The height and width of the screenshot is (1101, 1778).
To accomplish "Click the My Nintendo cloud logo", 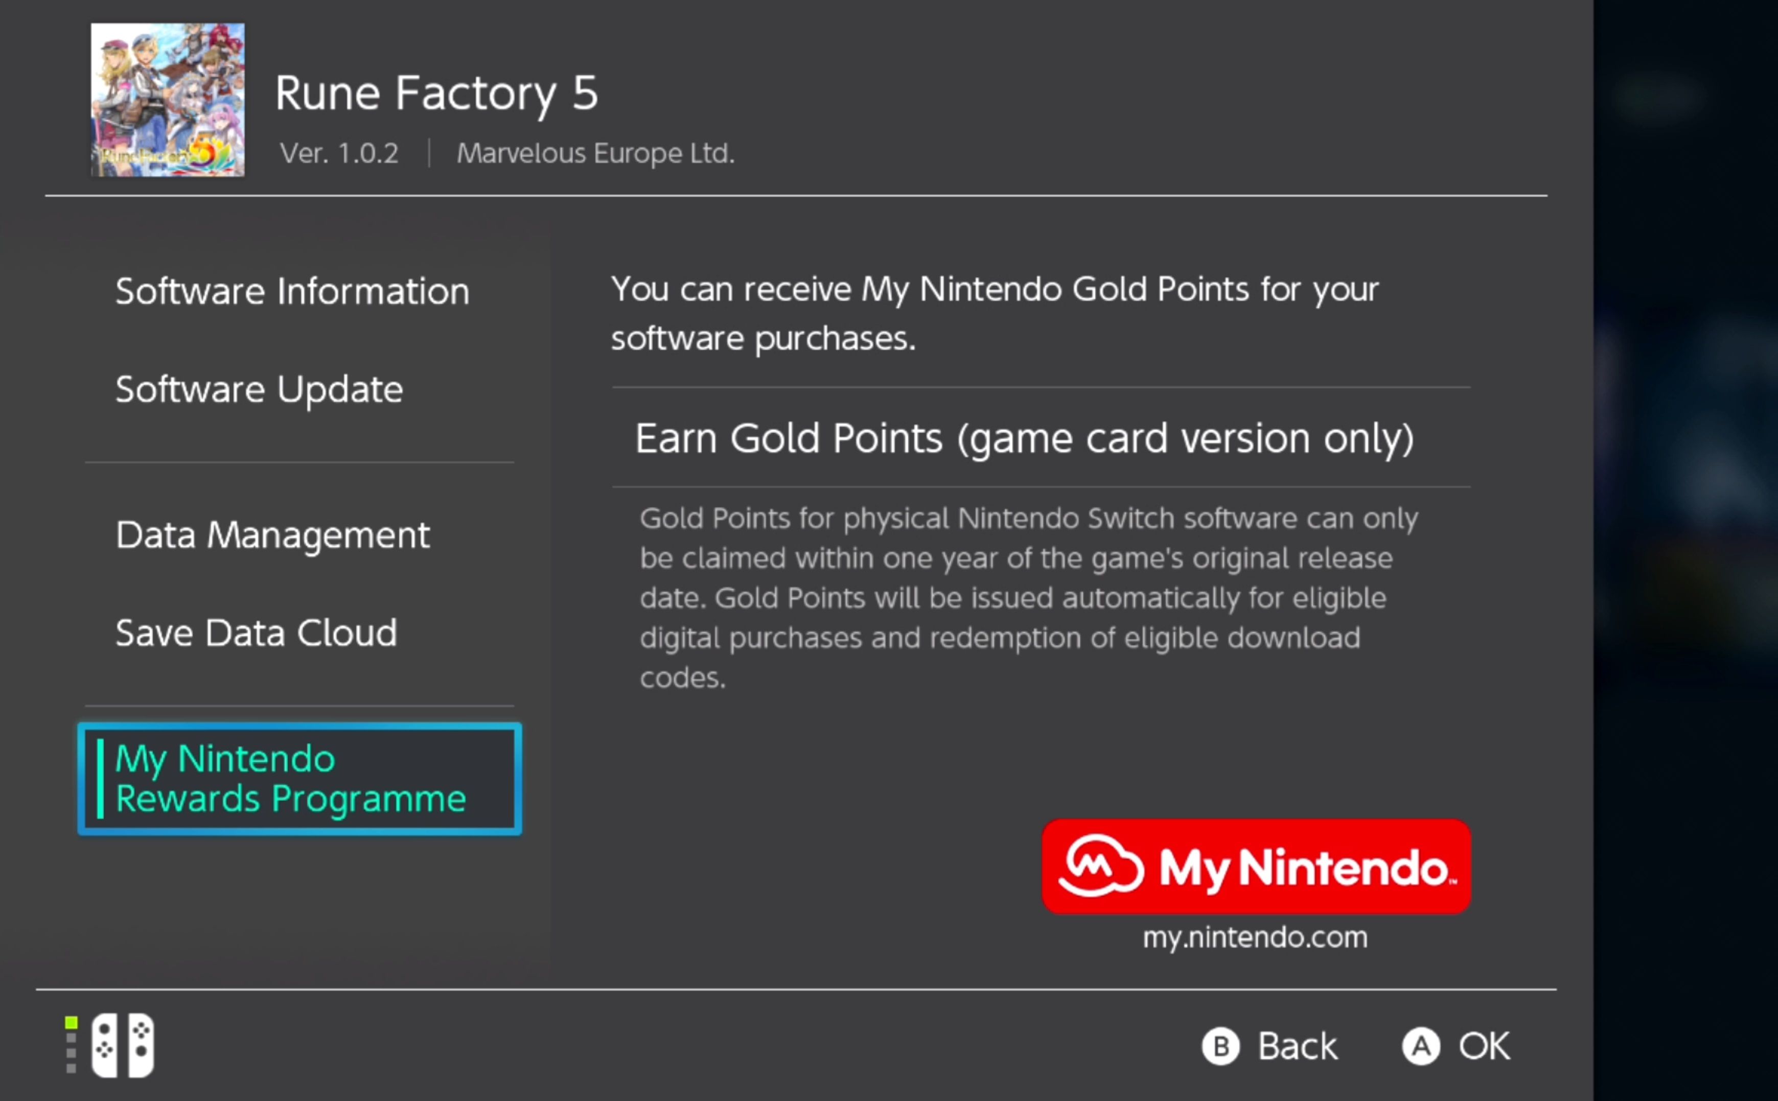I will tap(1101, 866).
